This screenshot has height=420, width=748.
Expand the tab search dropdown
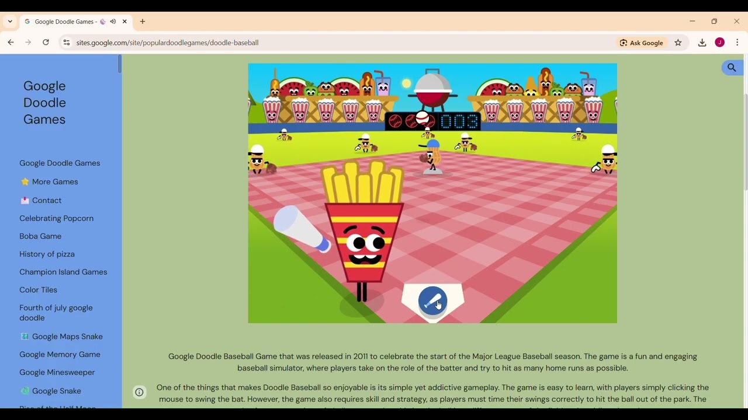pos(10,22)
